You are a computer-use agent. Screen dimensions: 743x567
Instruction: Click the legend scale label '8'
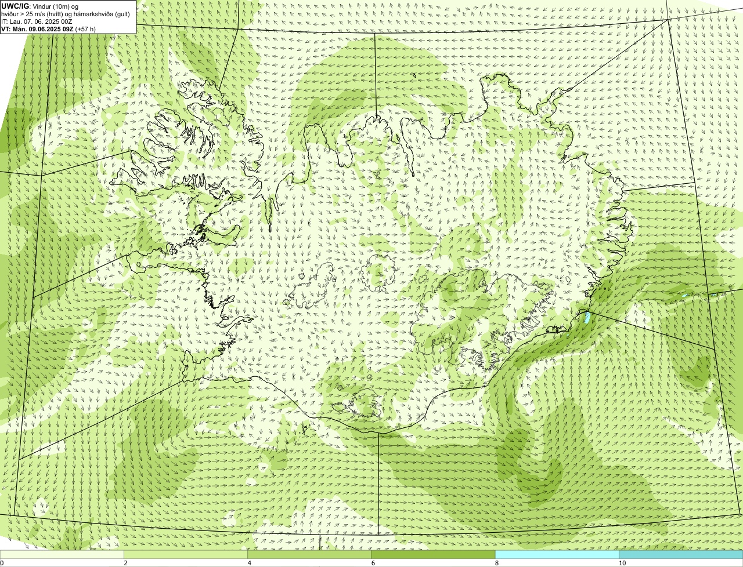coord(496,563)
